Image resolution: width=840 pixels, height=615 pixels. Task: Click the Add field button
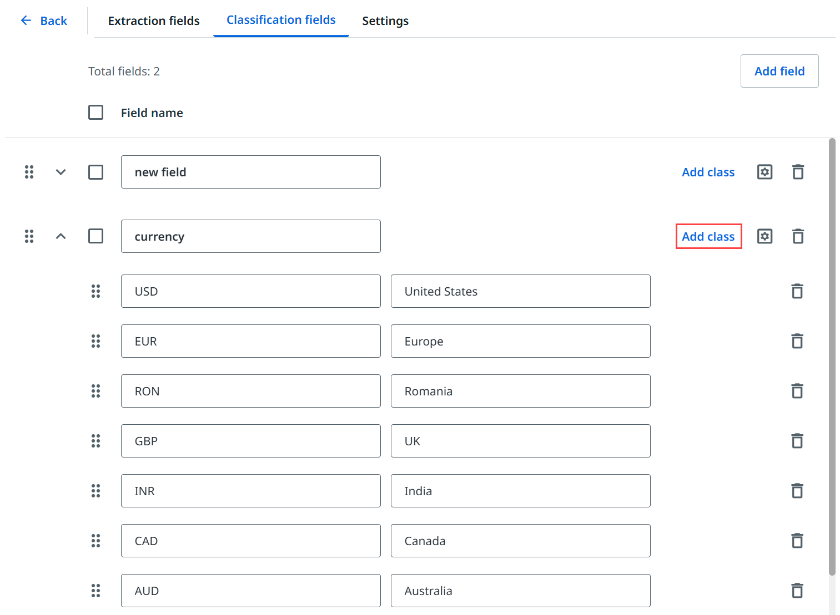(779, 71)
